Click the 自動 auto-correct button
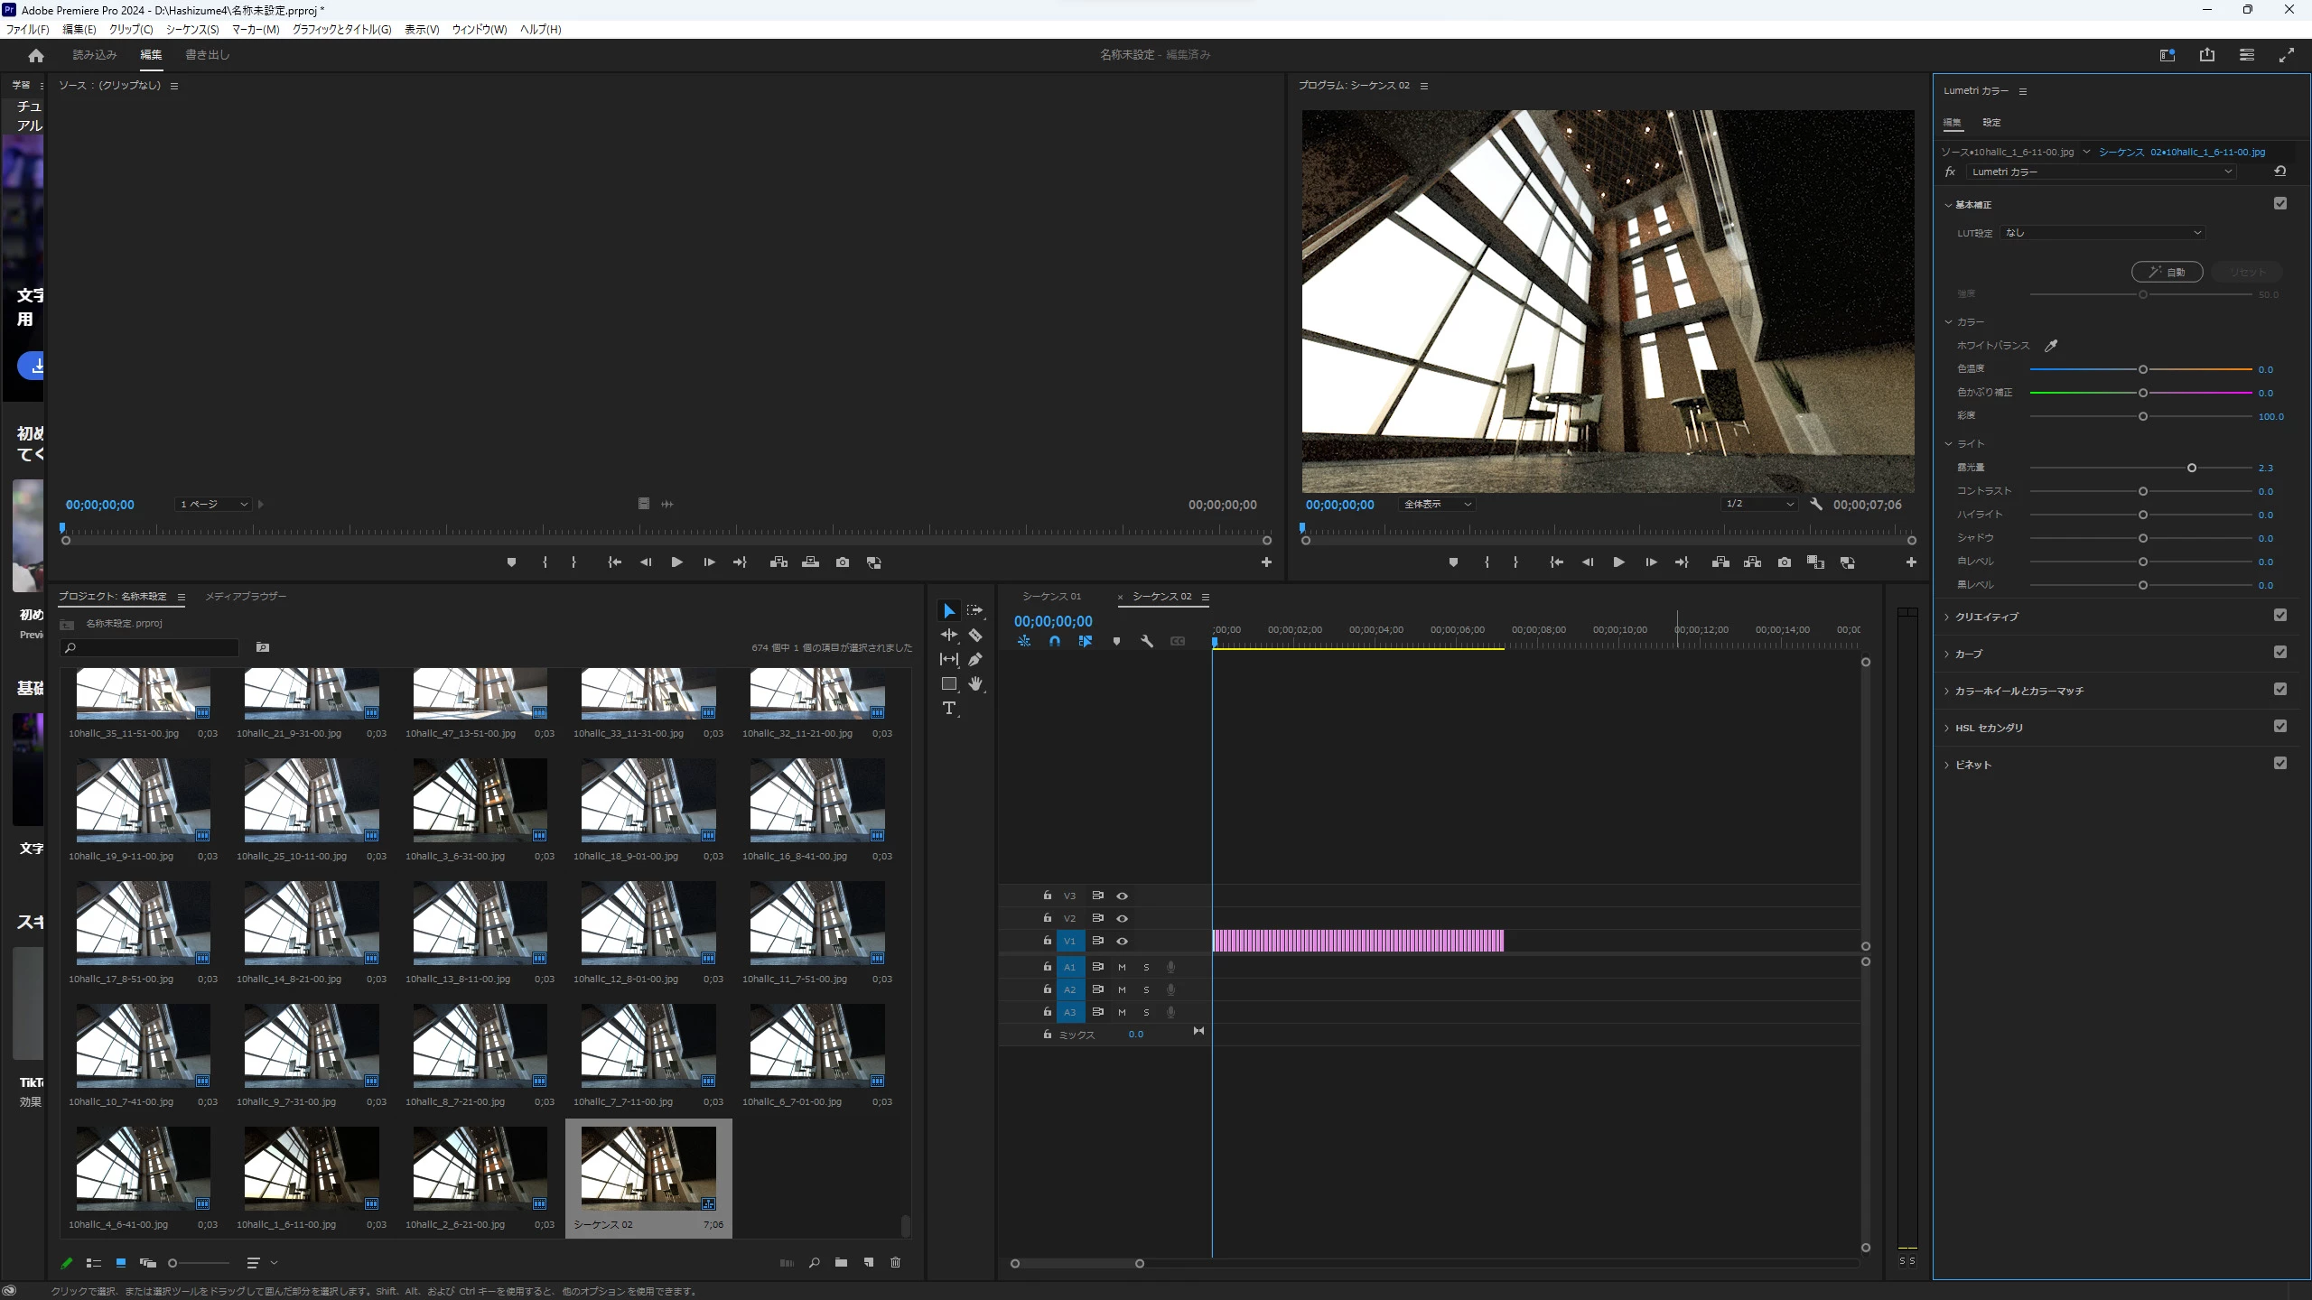Viewport: 2312px width, 1300px height. point(2167,272)
